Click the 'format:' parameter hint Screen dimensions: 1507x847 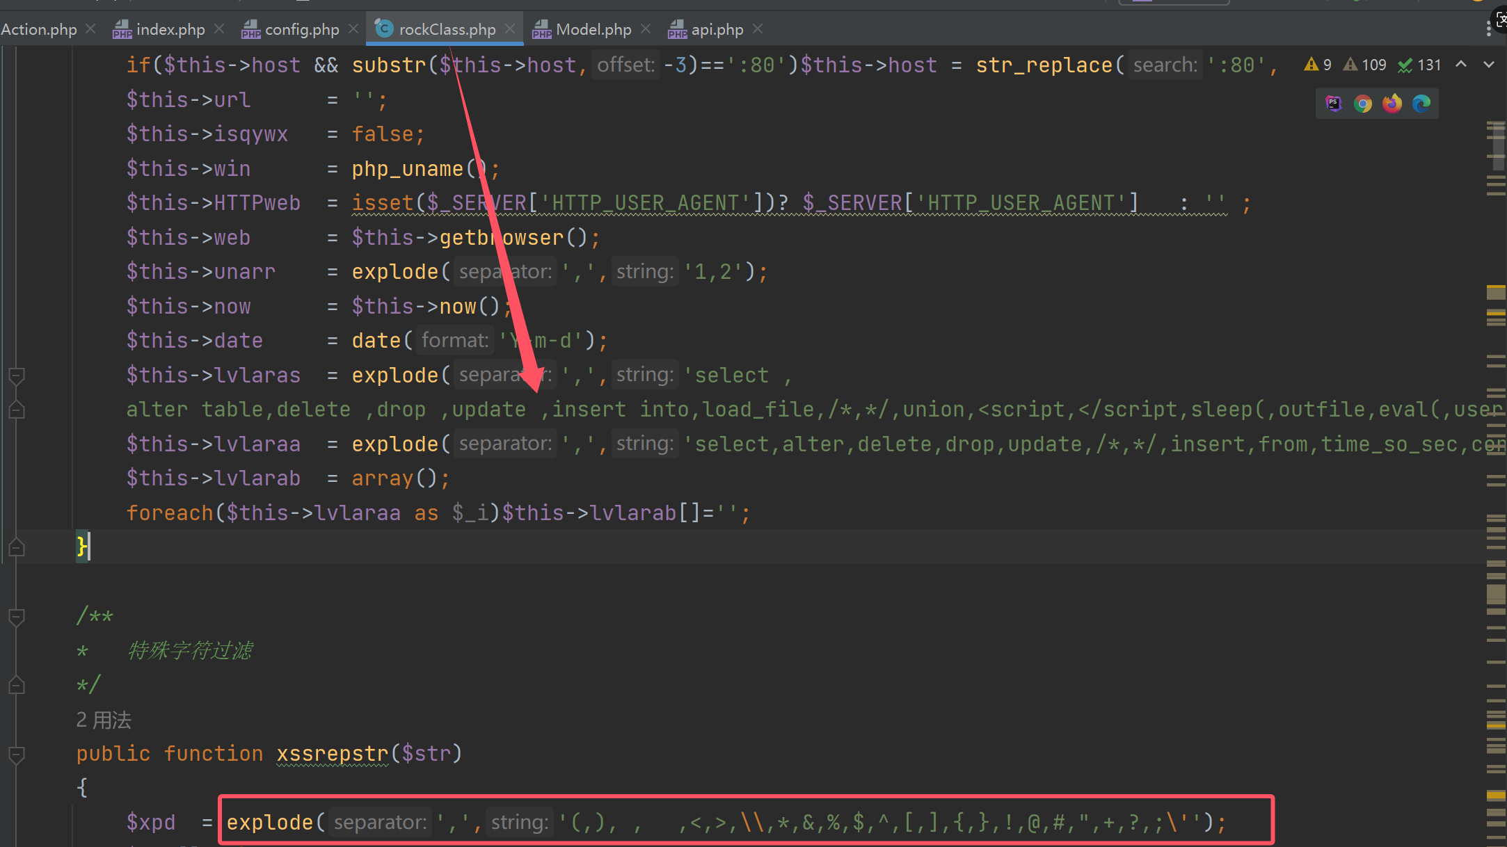pyautogui.click(x=455, y=341)
